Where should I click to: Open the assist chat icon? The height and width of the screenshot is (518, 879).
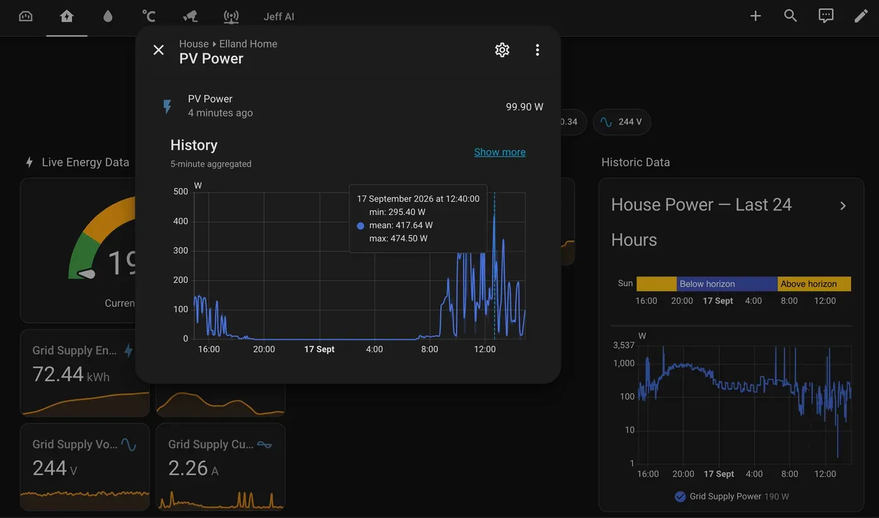click(826, 16)
